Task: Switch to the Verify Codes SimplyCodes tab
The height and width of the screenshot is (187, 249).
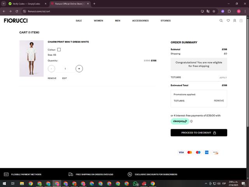Action: tap(26, 4)
